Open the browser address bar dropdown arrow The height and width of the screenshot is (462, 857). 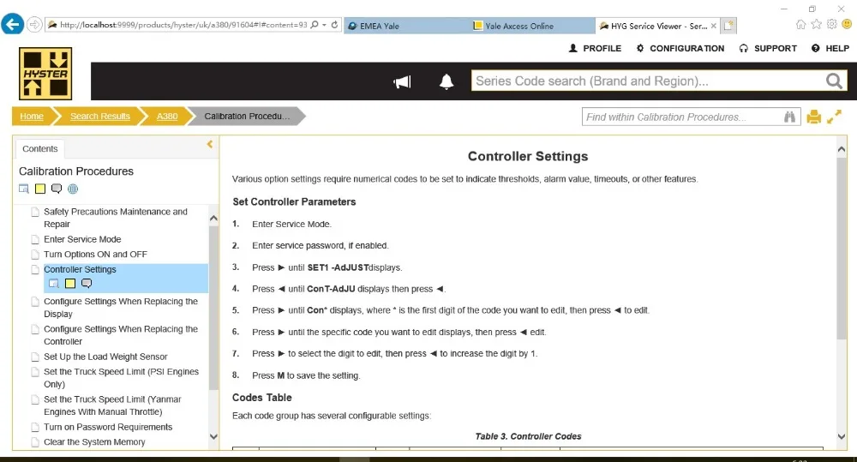[x=324, y=25]
